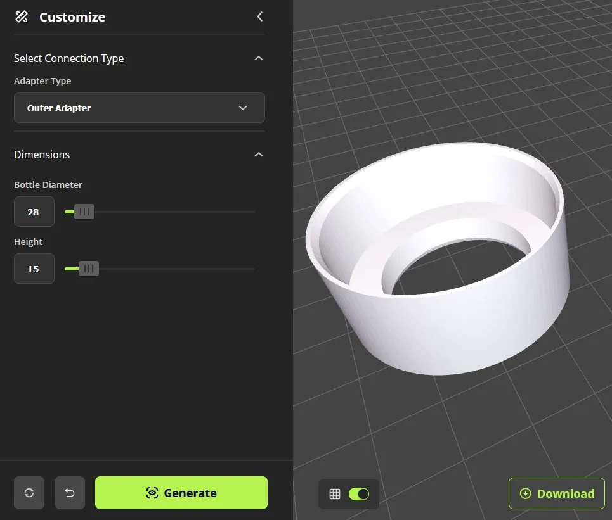Screen dimensions: 612x520
Task: Click the download arrow icon on the Download button
Action: click(x=525, y=493)
